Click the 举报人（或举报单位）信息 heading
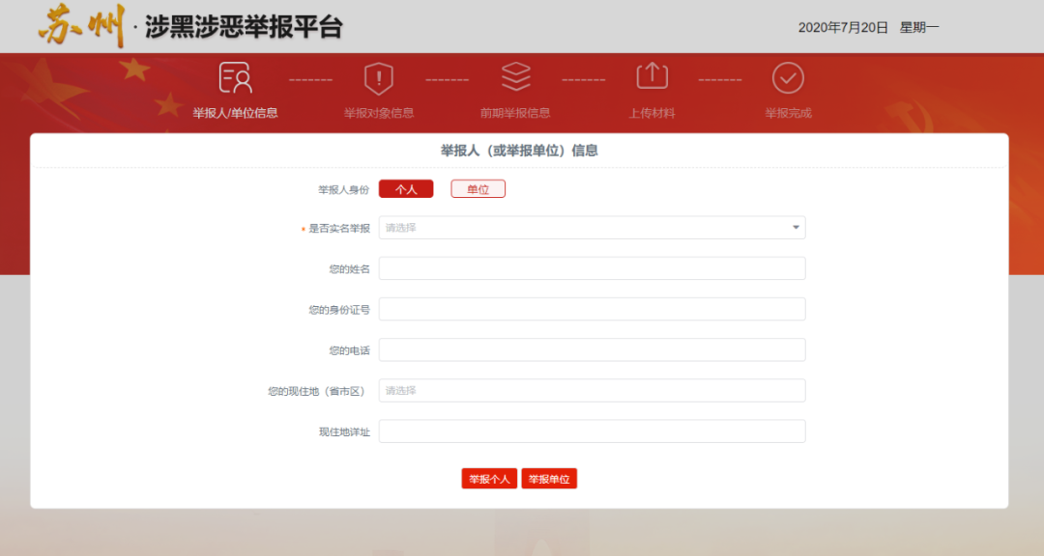1044x556 pixels. coord(519,151)
